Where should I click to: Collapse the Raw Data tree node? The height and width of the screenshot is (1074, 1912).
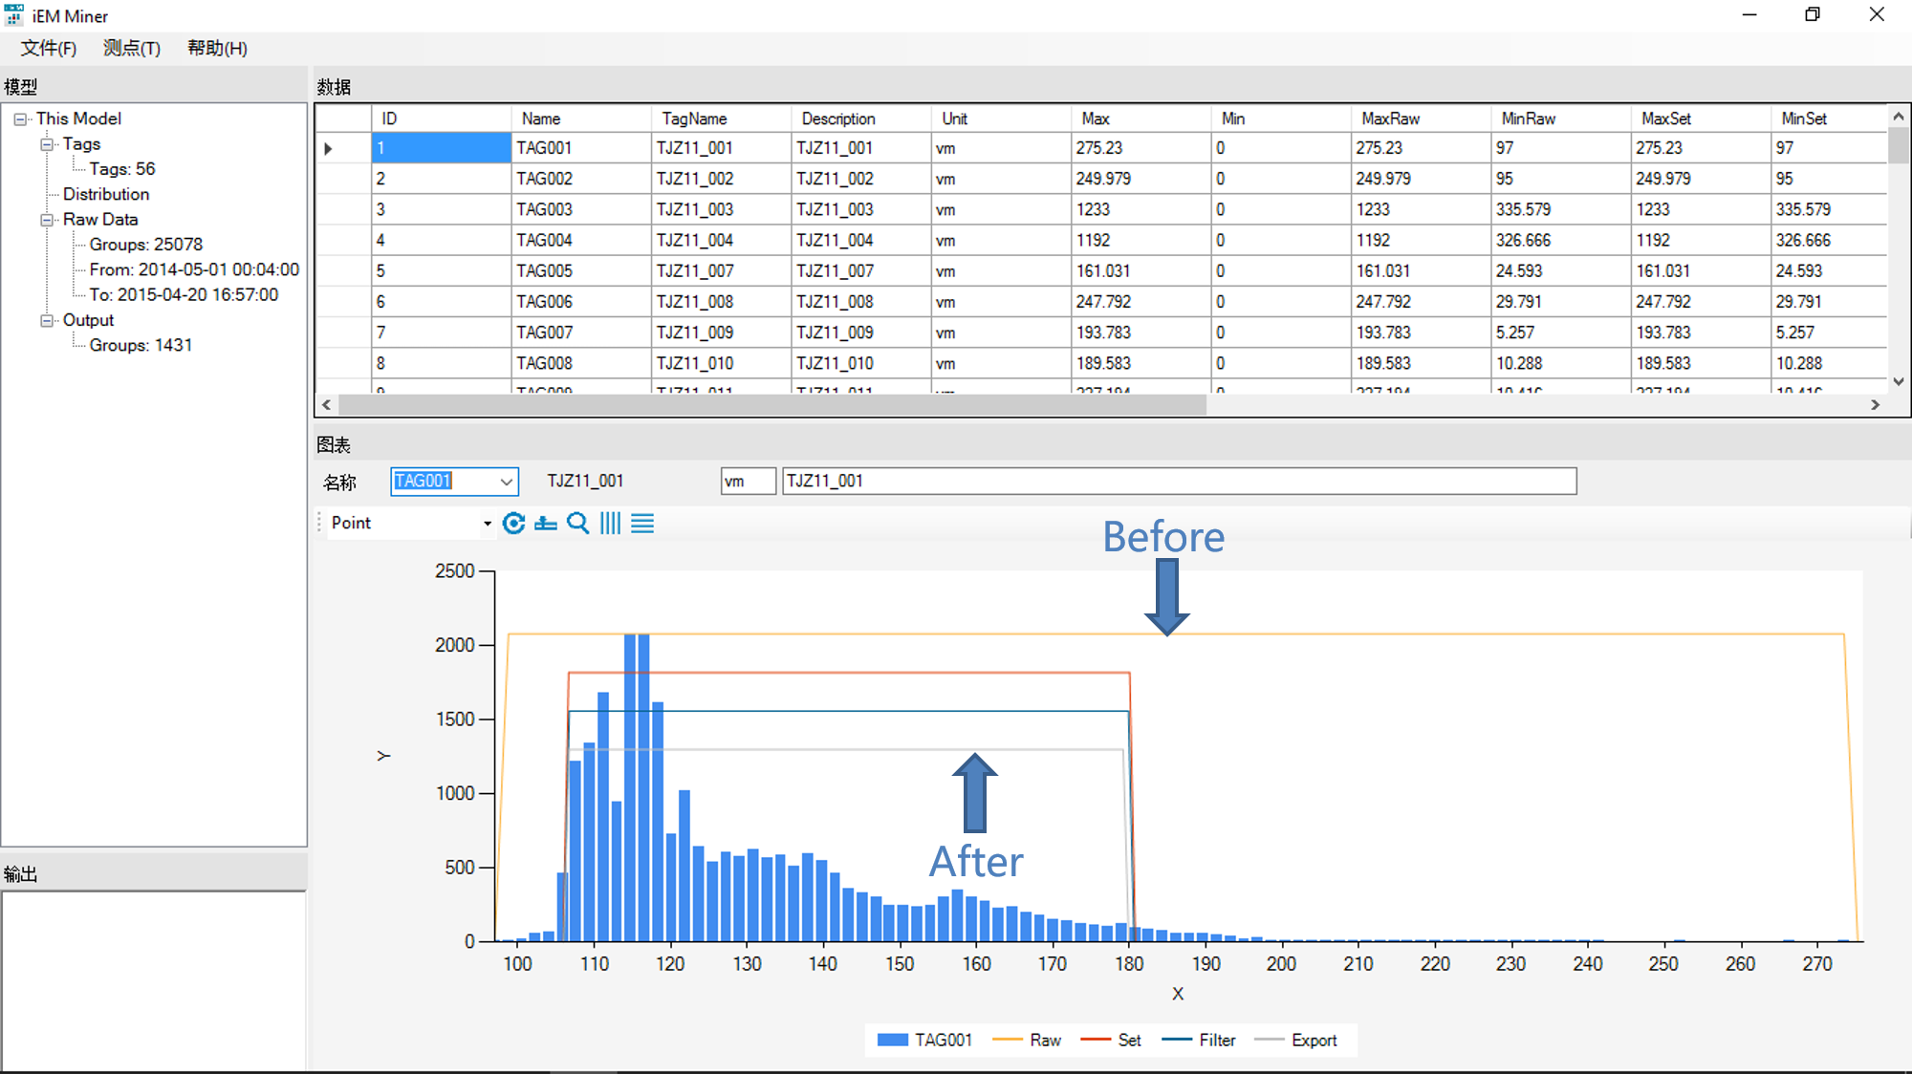tap(46, 220)
